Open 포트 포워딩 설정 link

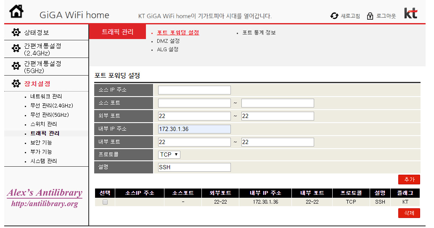[178, 33]
